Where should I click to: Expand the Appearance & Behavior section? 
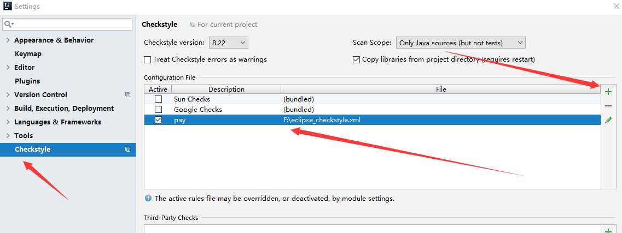pos(8,40)
